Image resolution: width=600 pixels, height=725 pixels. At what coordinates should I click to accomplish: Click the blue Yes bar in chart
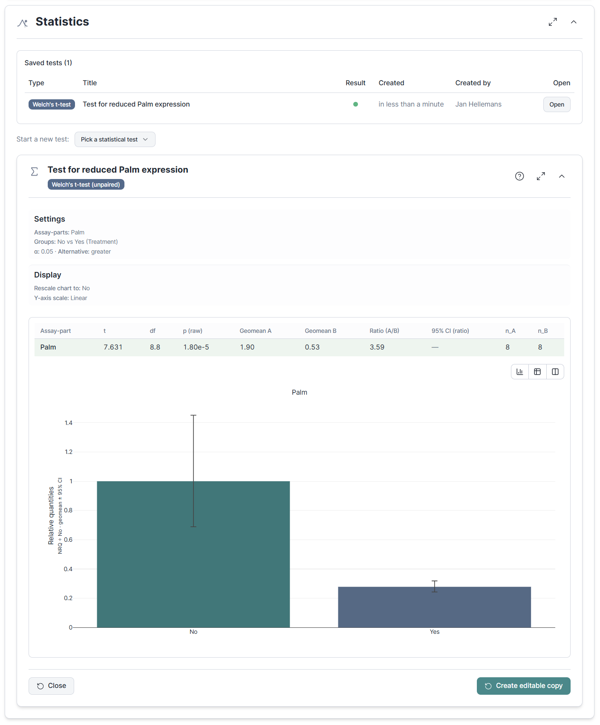coord(435,607)
